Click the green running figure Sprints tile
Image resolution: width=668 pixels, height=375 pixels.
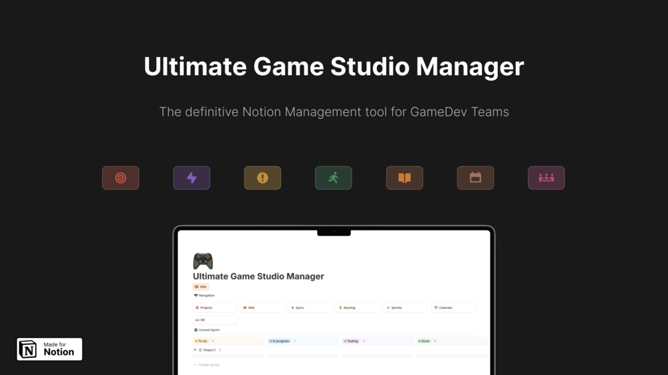[x=334, y=178]
